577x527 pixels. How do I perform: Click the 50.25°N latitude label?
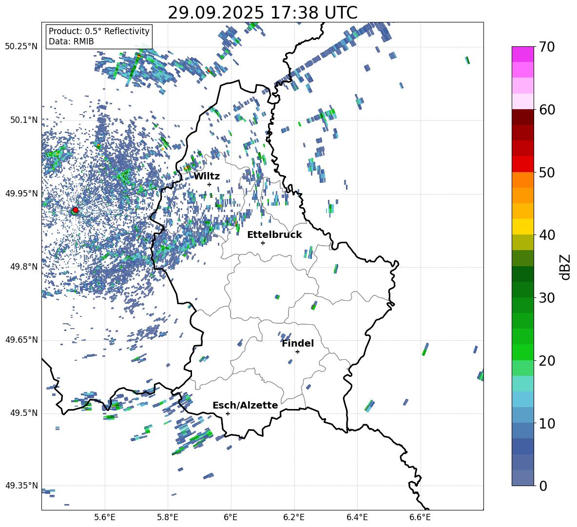coord(21,47)
